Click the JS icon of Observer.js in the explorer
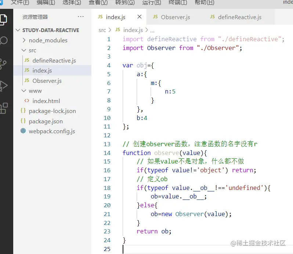The image size is (293, 254). pyautogui.click(x=27, y=80)
